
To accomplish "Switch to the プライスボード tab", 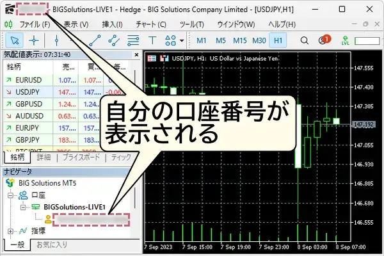I will coord(81,157).
